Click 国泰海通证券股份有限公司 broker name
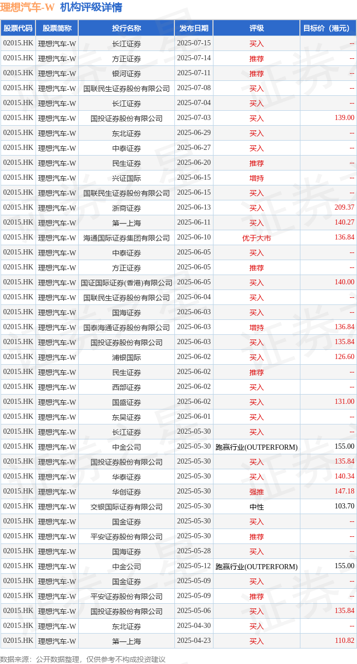This screenshot has width=357, height=664. coord(127,328)
